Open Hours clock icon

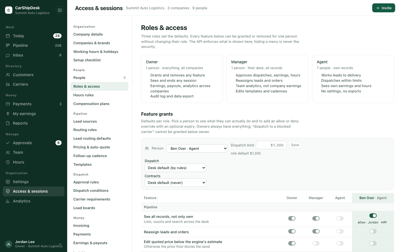(x=8, y=162)
